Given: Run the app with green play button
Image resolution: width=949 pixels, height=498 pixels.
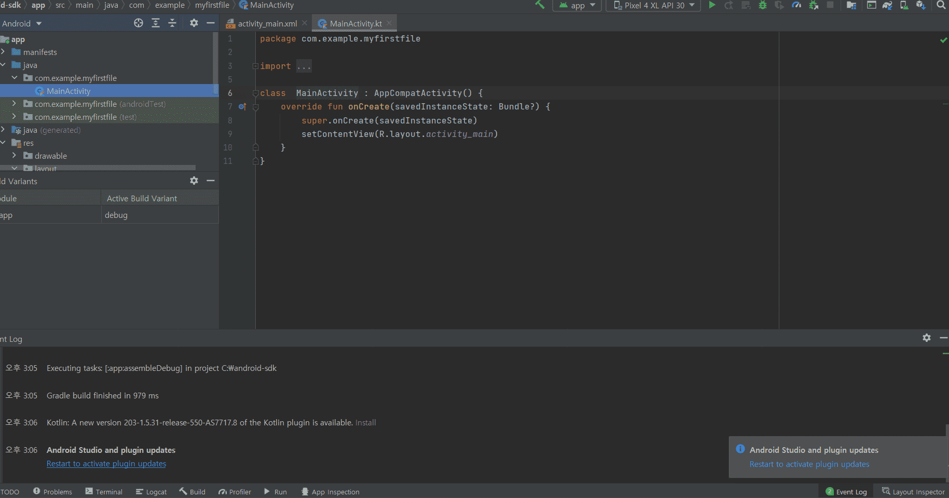Looking at the screenshot, I should click(x=712, y=5).
